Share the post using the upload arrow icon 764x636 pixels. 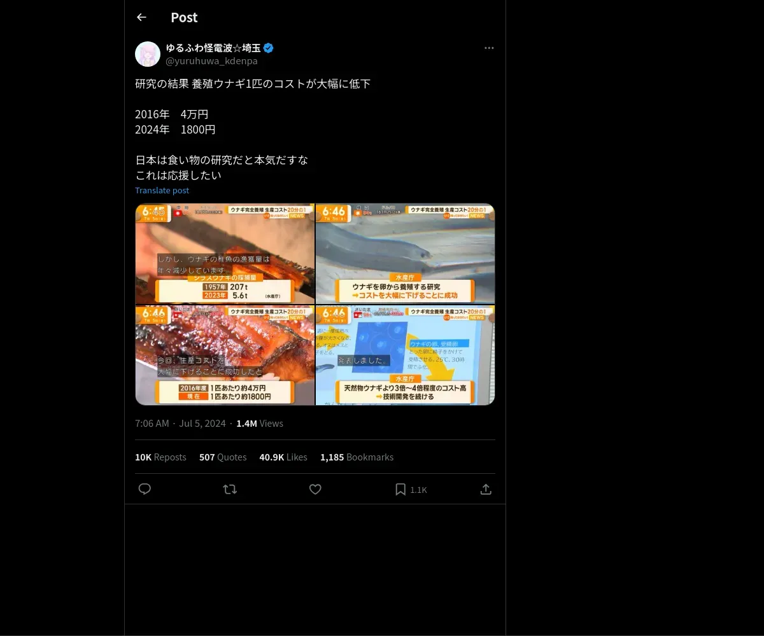[486, 489]
